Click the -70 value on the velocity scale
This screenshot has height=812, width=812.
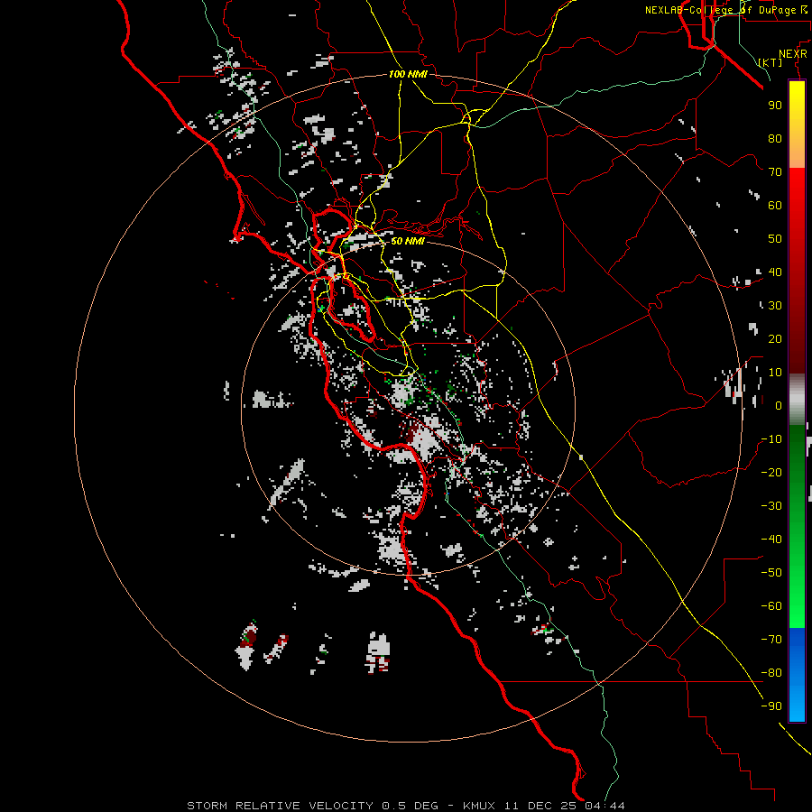pos(771,640)
